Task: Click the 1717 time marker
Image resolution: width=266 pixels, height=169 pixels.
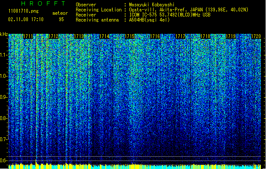Action: click(x=180, y=36)
